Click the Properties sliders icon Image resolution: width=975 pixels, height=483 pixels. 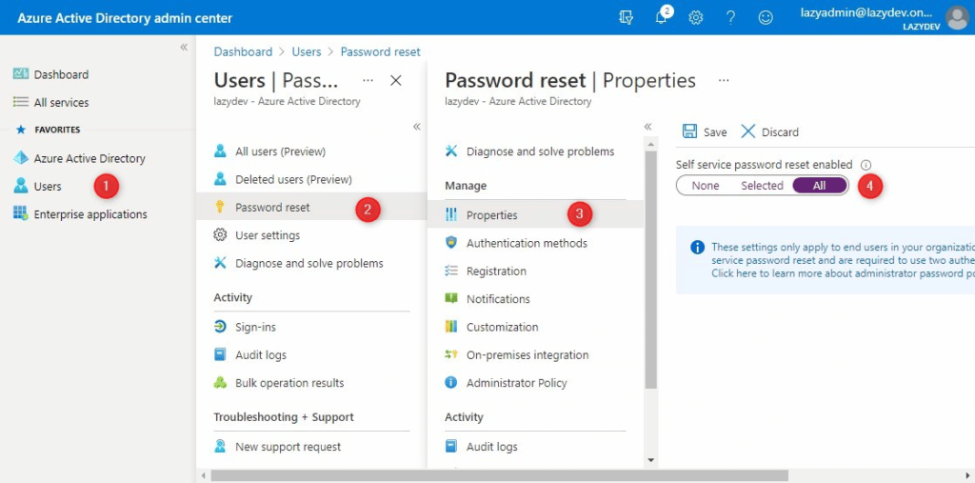451,215
